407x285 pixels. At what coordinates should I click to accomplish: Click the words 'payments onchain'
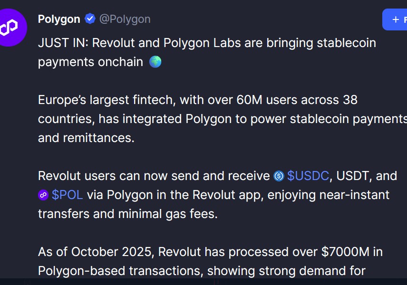pos(90,62)
